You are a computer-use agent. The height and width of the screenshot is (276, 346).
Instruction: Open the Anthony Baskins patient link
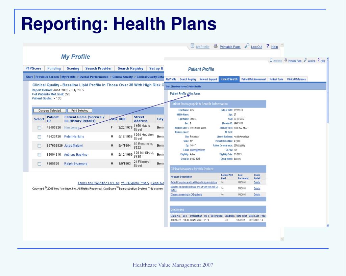(x=76, y=154)
